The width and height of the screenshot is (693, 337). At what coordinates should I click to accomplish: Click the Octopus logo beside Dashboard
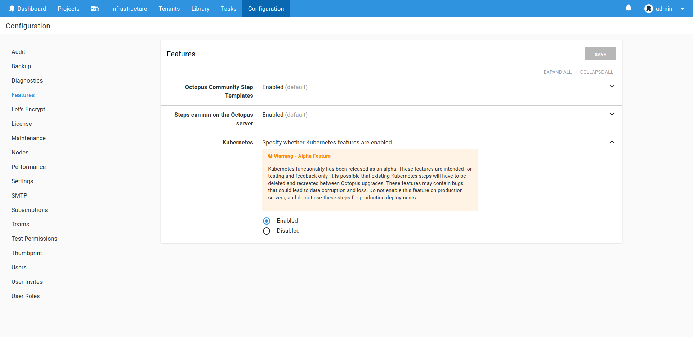click(12, 9)
